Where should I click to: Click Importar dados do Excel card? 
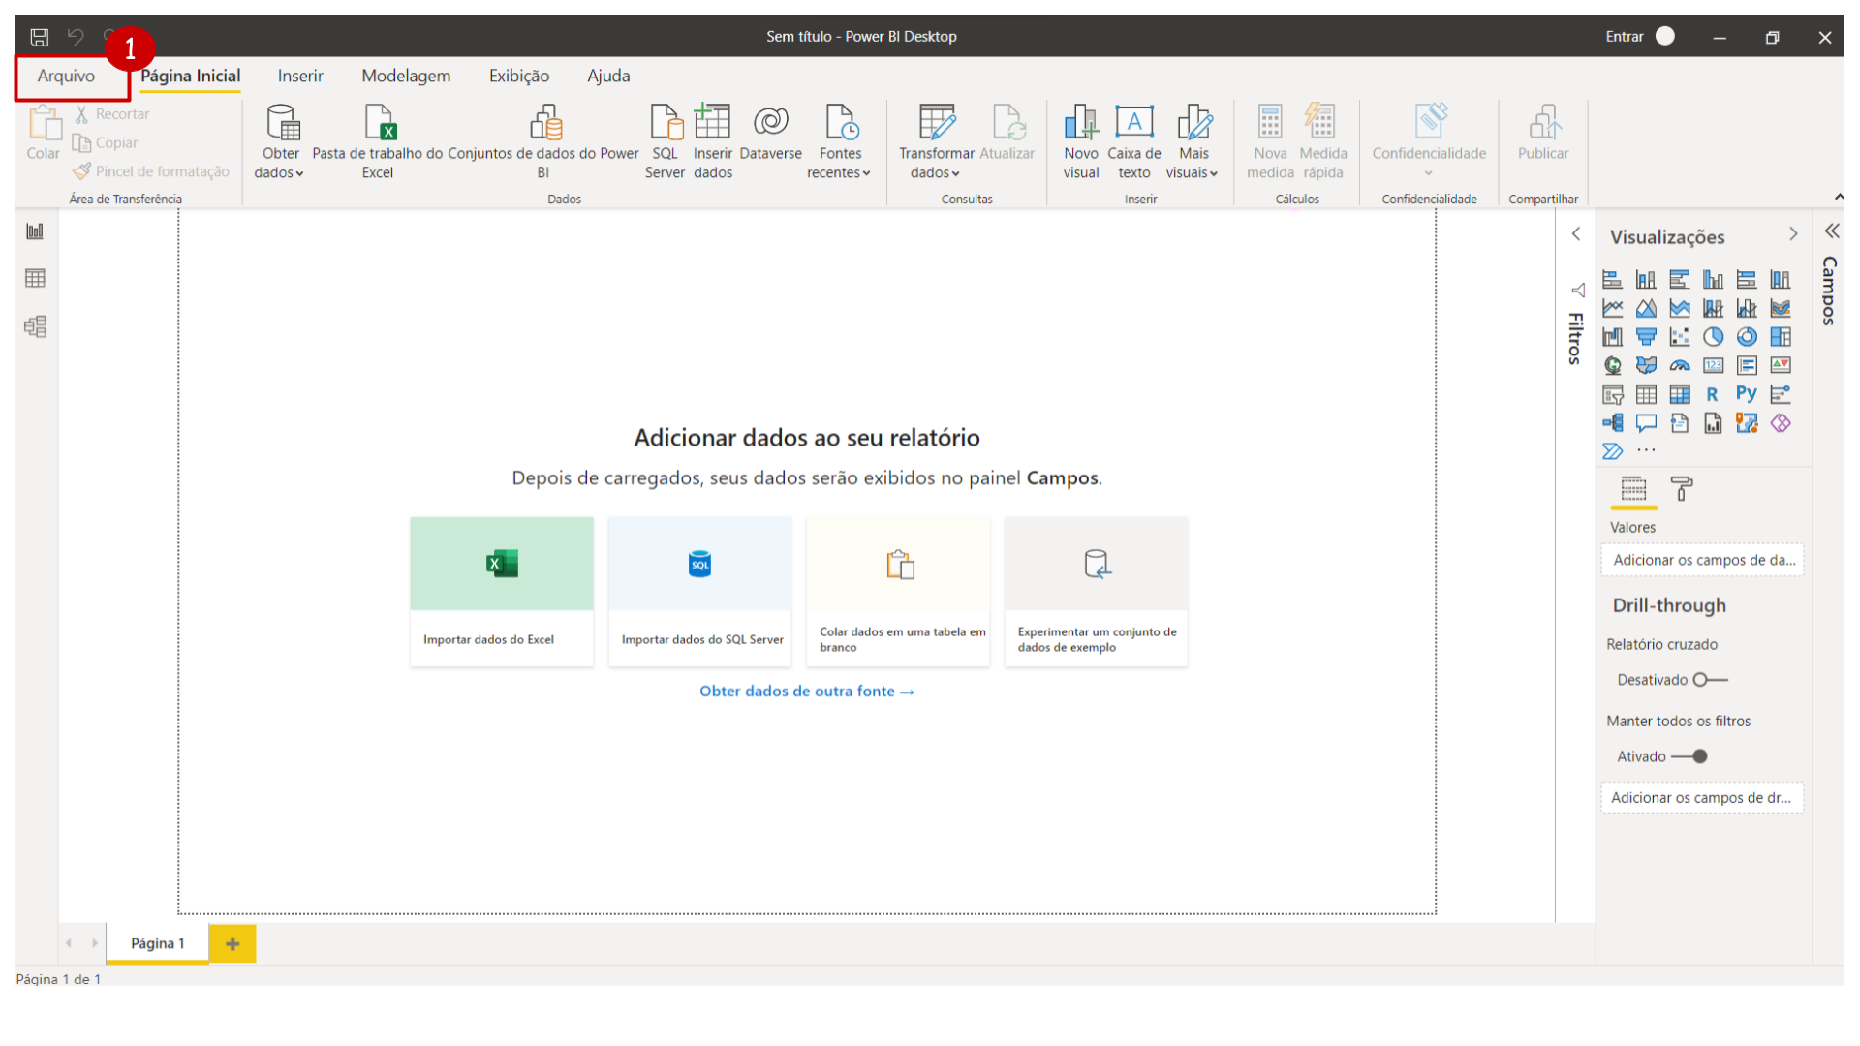(501, 591)
